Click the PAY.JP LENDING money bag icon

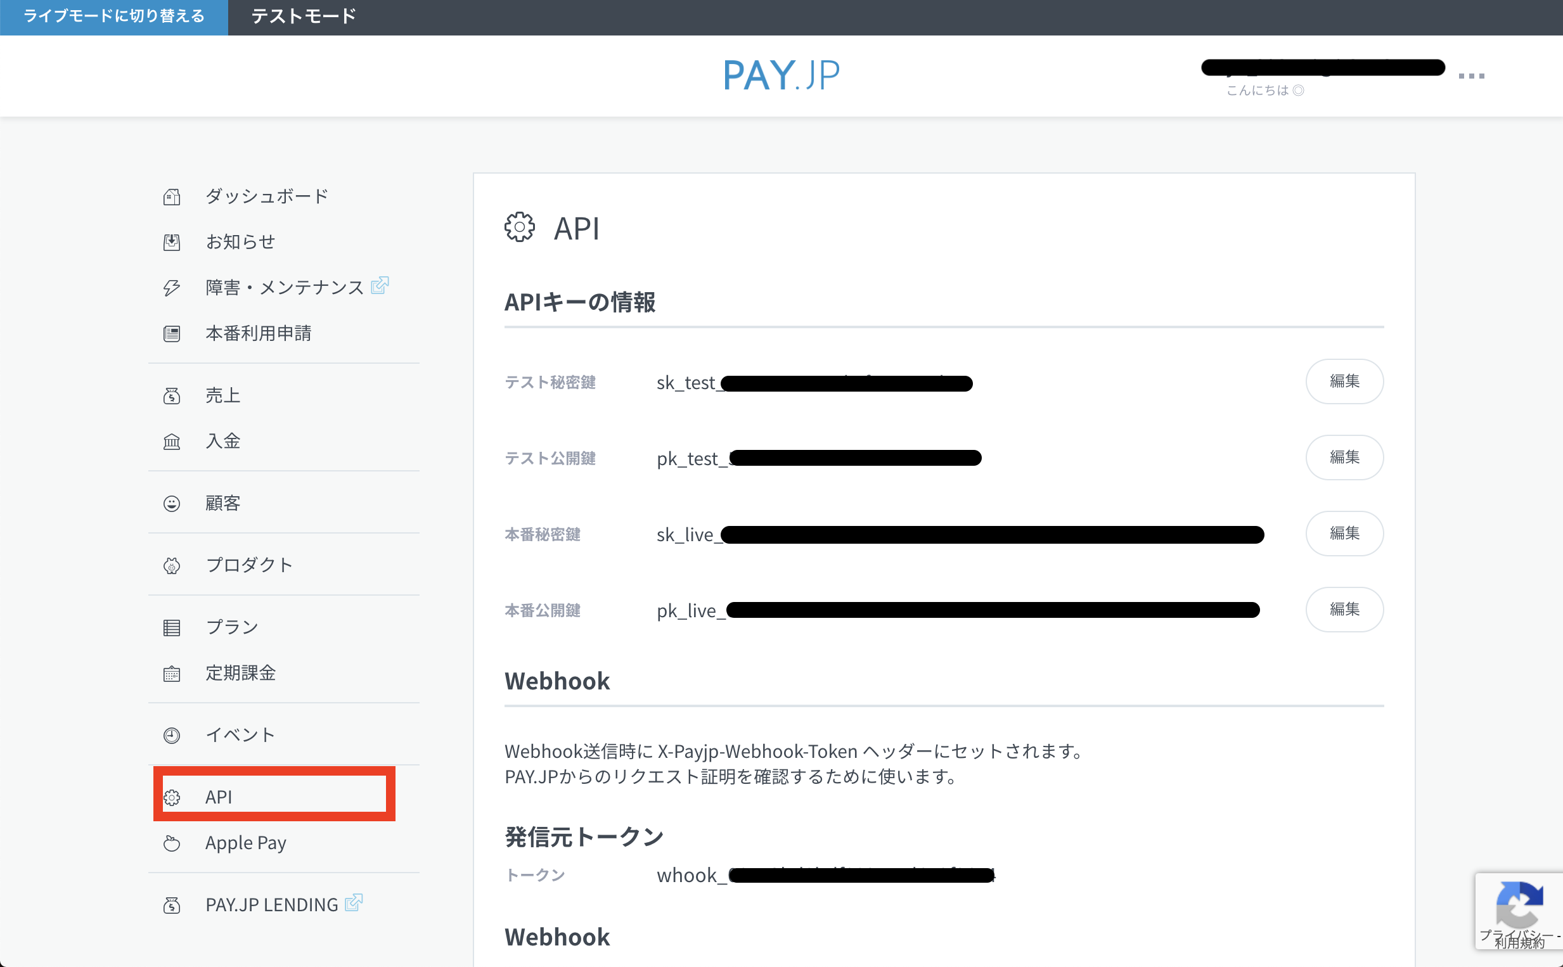pyautogui.click(x=171, y=906)
